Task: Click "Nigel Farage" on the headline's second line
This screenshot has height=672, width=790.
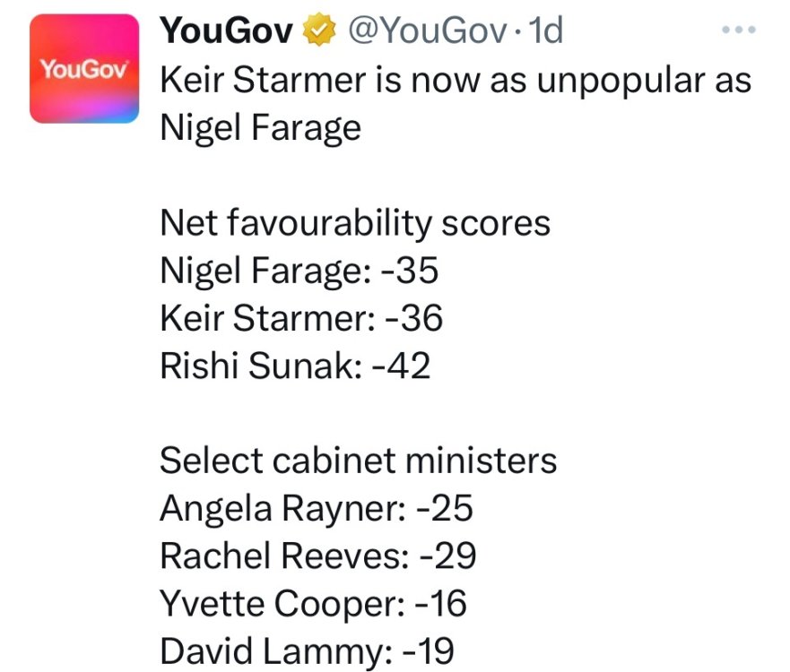Action: [260, 128]
